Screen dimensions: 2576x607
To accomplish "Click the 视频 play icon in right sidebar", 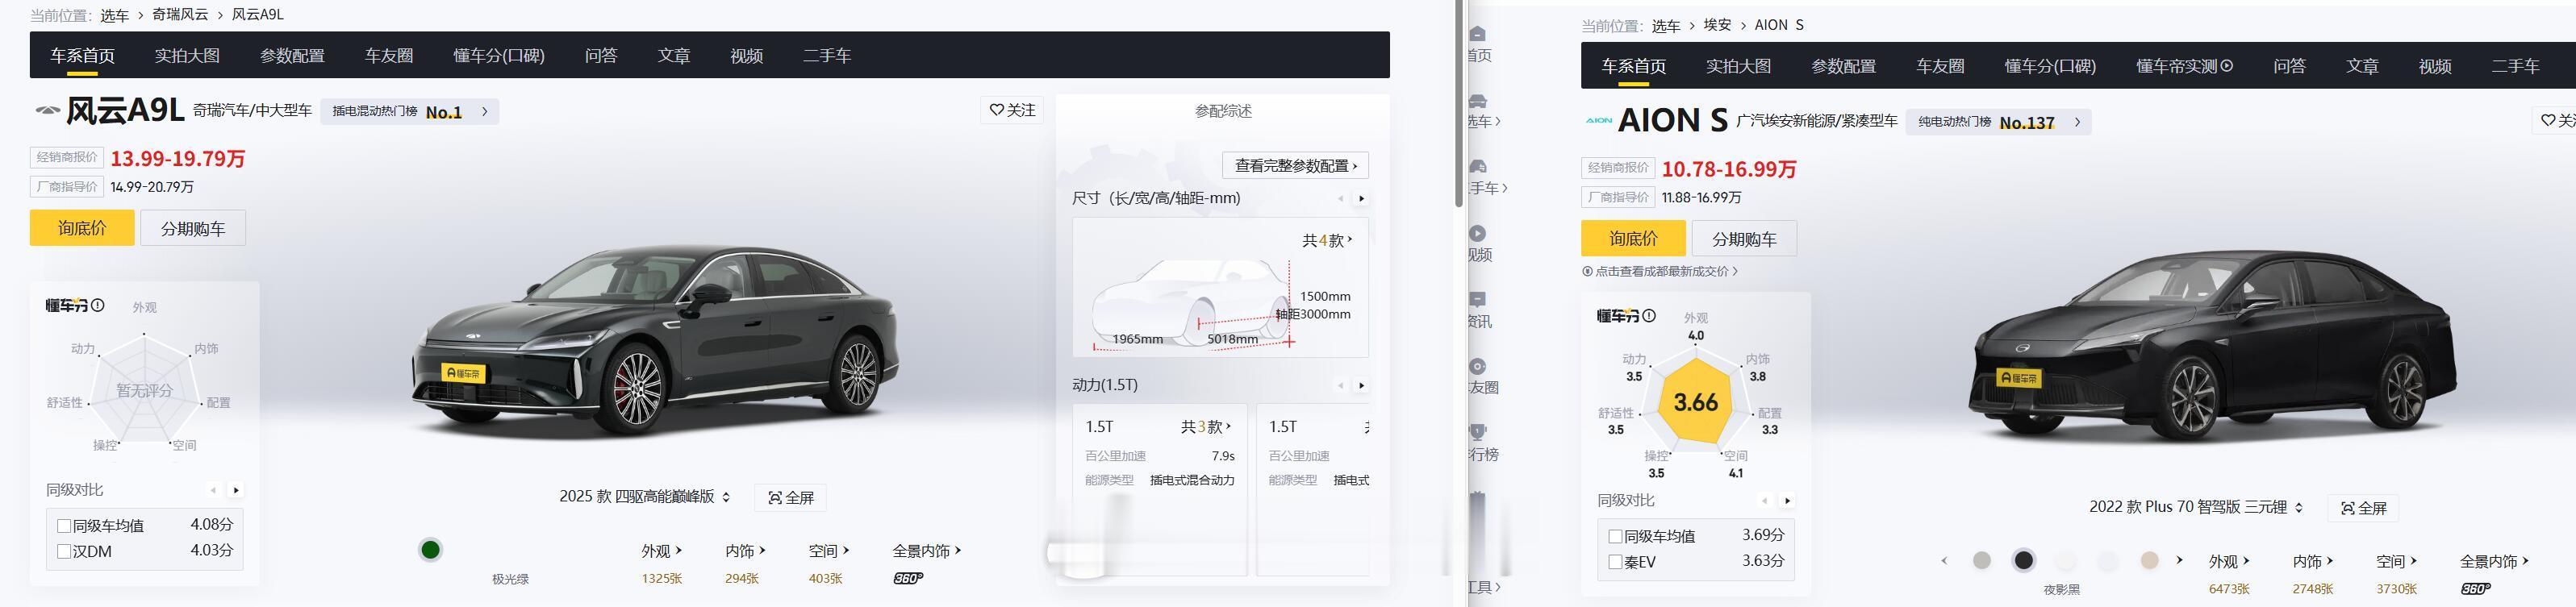I will [1479, 232].
